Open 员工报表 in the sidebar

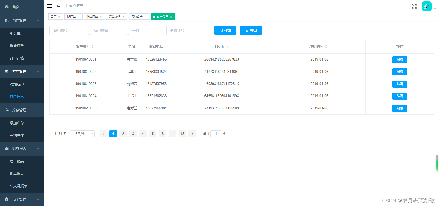[22, 161]
